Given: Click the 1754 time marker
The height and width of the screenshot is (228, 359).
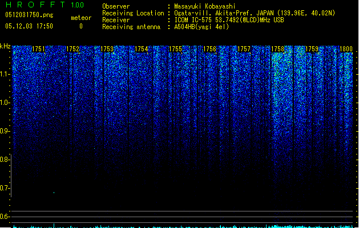Looking at the screenshot, I should [x=142, y=49].
